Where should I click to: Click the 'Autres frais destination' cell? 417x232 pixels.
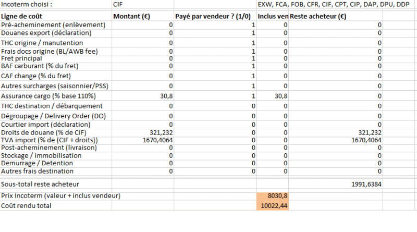pyautogui.click(x=56, y=172)
